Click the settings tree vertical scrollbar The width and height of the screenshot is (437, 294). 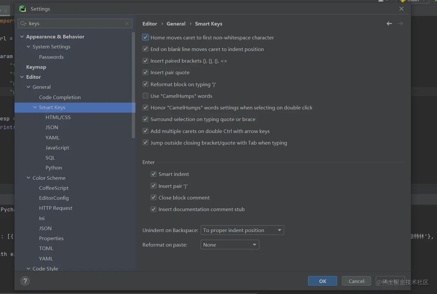pyautogui.click(x=133, y=85)
